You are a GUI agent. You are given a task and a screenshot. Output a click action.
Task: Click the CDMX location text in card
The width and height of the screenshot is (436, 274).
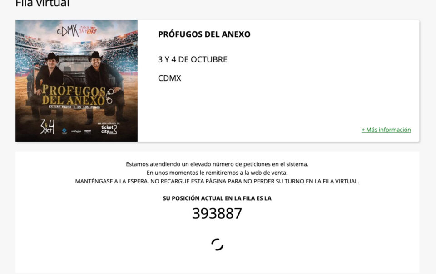tap(169, 78)
